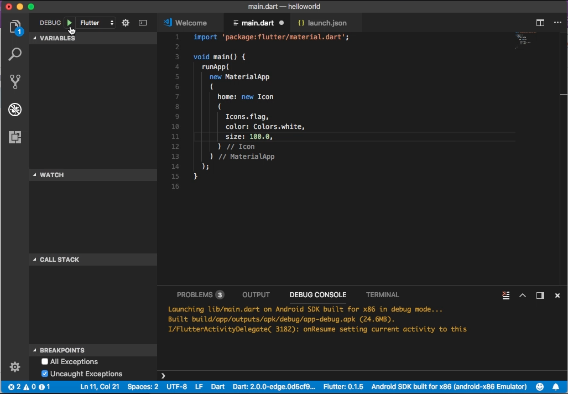This screenshot has width=568, height=394.
Task: Open the Debug view icon
Action: pos(15,110)
